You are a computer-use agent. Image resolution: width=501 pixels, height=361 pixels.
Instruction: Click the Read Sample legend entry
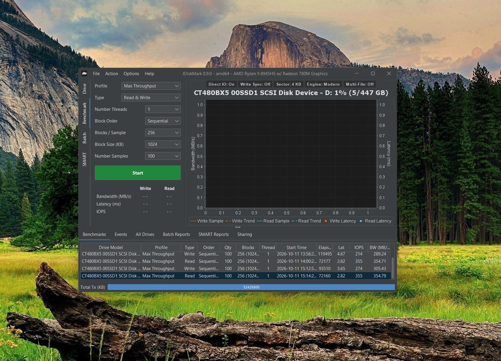273,221
